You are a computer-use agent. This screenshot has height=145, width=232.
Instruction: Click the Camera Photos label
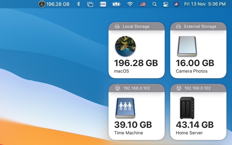(192, 71)
